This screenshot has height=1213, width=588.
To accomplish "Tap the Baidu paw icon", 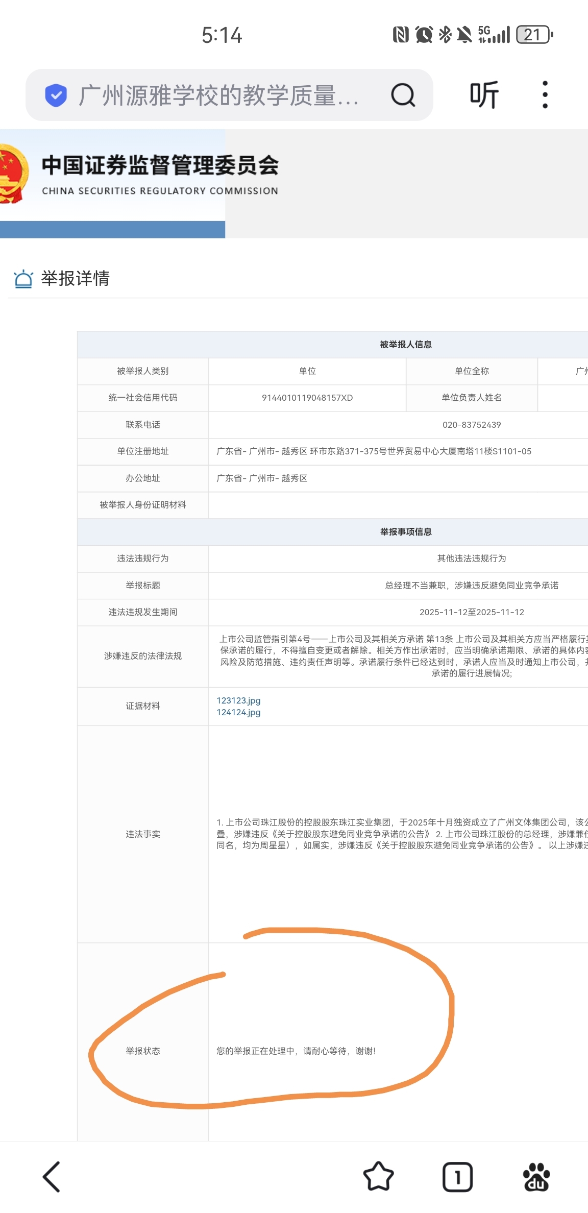I will [536, 1177].
